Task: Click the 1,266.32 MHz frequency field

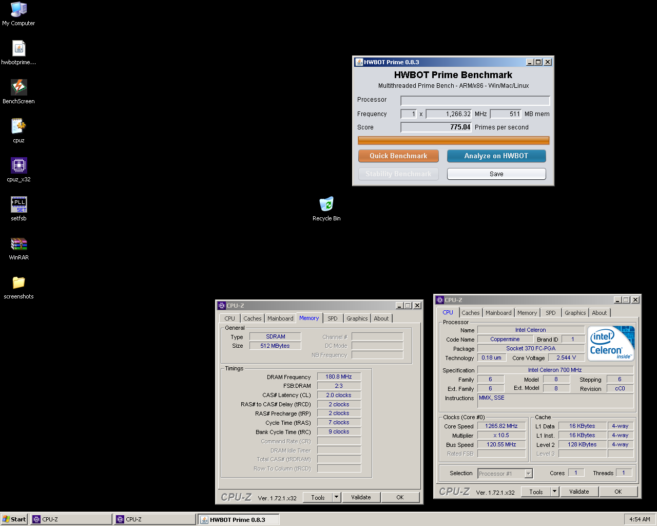Action: tap(449, 114)
